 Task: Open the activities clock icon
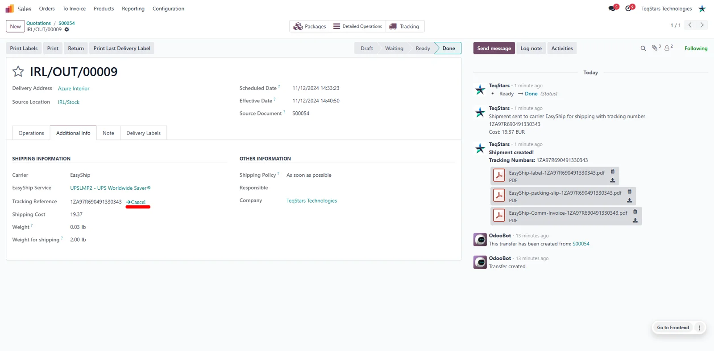[x=628, y=8]
